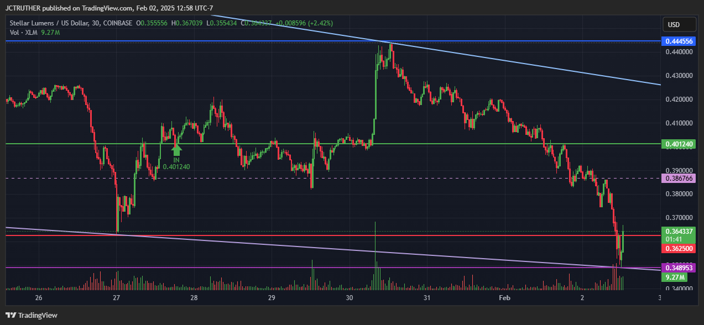Select the pink 0.386766 price axis label
The image size is (704, 325).
pyautogui.click(x=679, y=179)
